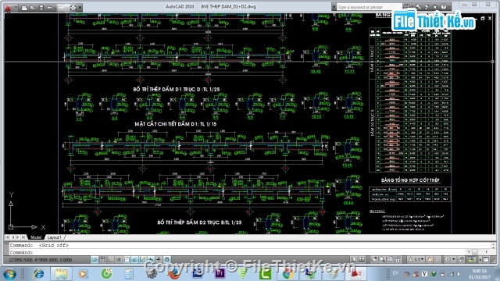Click the command window horizontal scrollbar thumb
This screenshot has width=500, height=281.
point(475,252)
